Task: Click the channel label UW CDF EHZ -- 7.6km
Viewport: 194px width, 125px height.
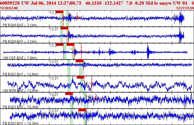Action: tap(19, 58)
